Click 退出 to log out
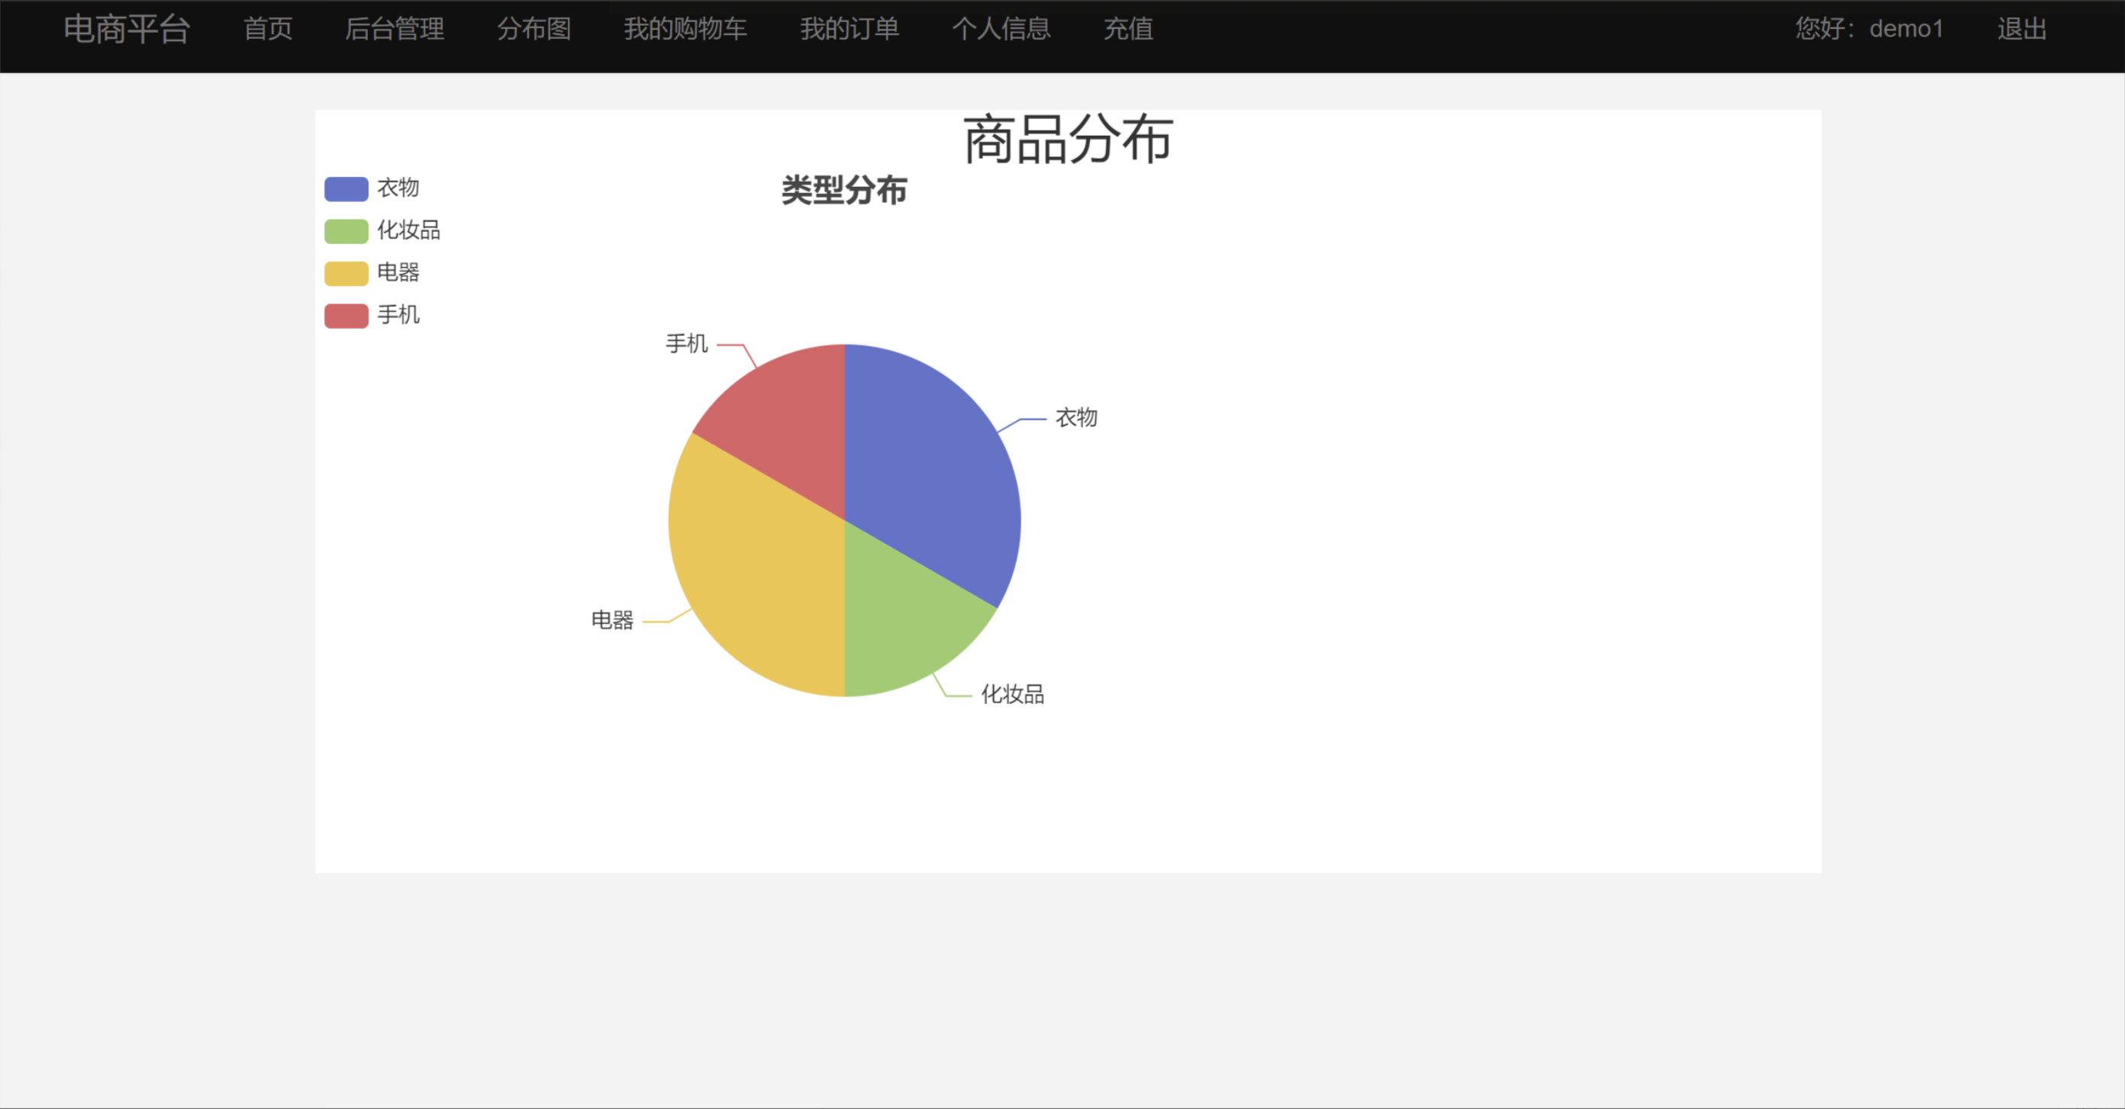 (2021, 30)
